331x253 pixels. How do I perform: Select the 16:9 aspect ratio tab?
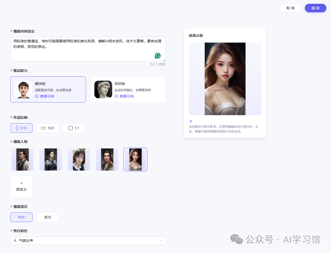tap(48, 128)
